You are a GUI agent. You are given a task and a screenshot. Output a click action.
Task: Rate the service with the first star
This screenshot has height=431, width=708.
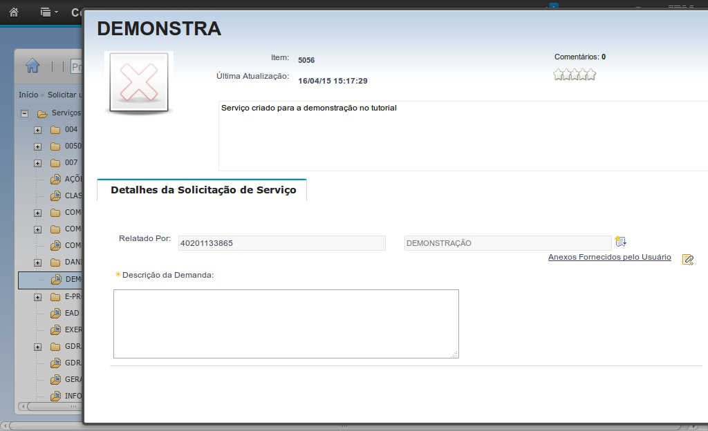pos(559,75)
